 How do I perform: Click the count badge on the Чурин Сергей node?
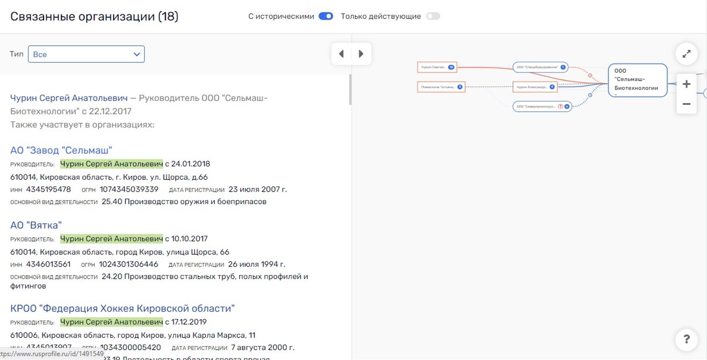coord(451,67)
